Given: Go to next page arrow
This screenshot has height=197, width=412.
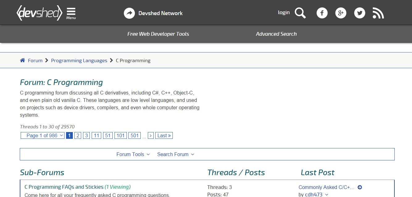Looking at the screenshot, I should (x=151, y=135).
